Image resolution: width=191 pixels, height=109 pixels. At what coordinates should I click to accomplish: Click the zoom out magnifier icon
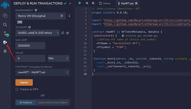pos(87,3)
